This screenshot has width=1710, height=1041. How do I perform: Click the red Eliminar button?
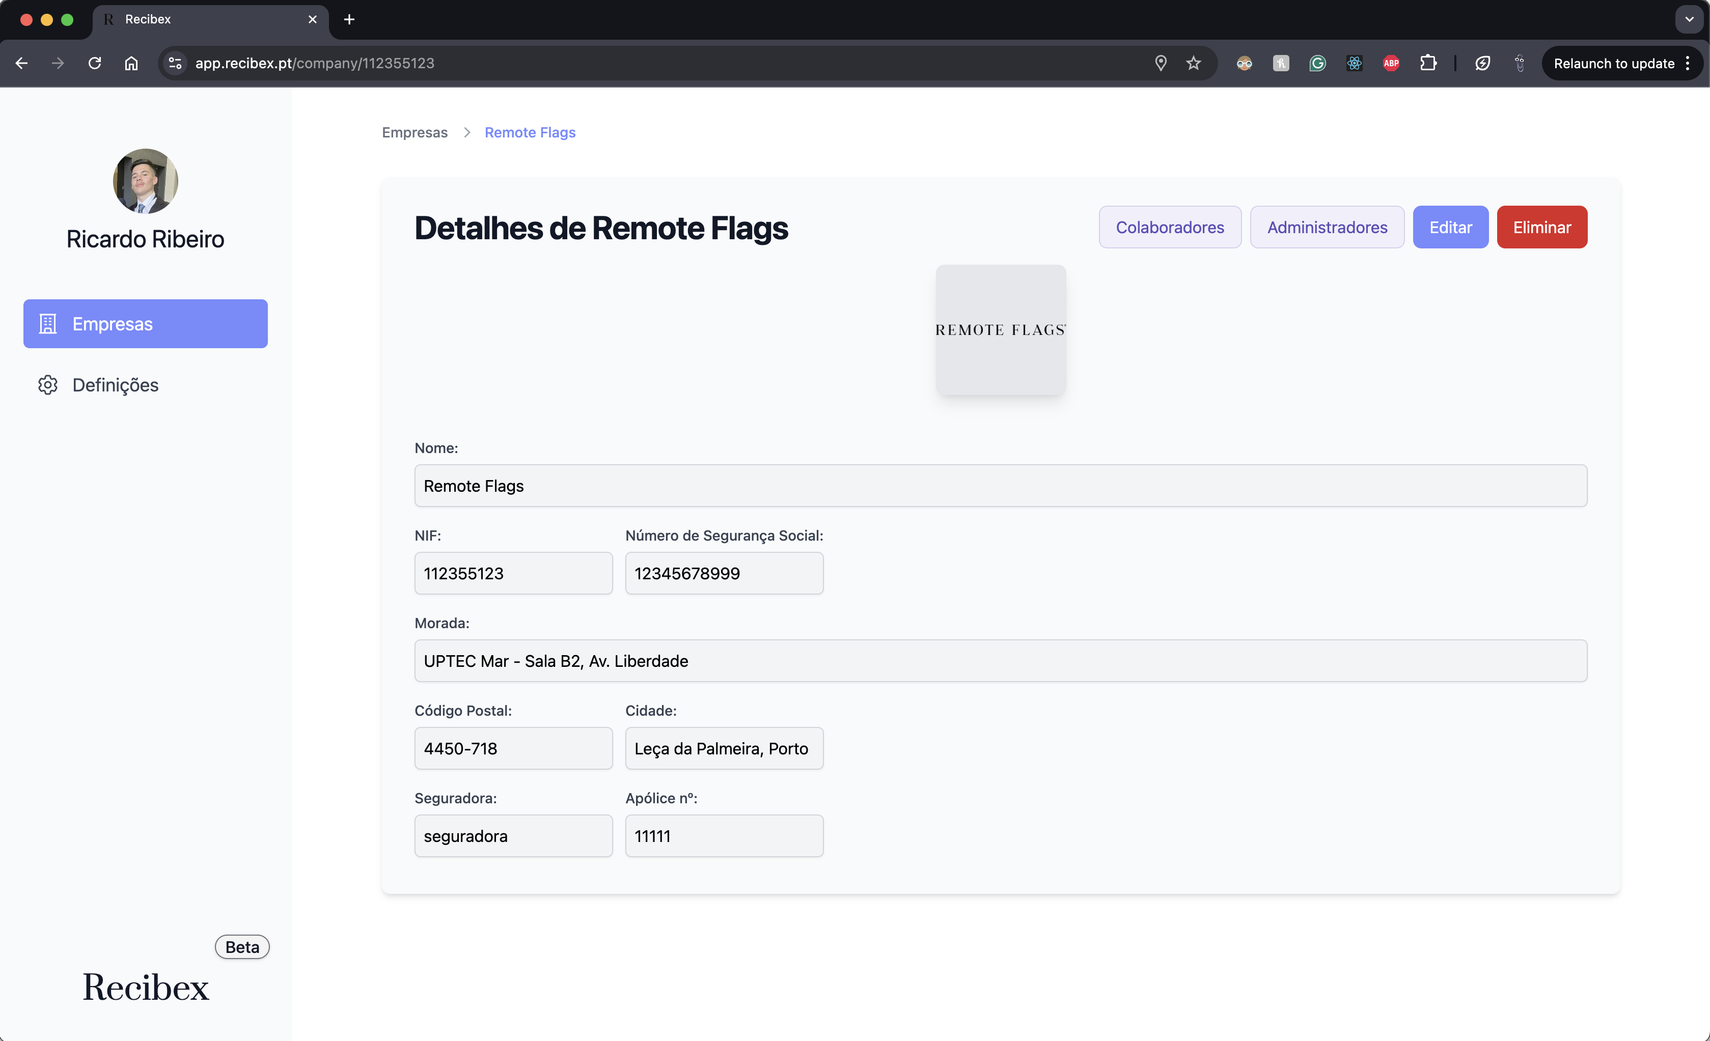tap(1542, 227)
